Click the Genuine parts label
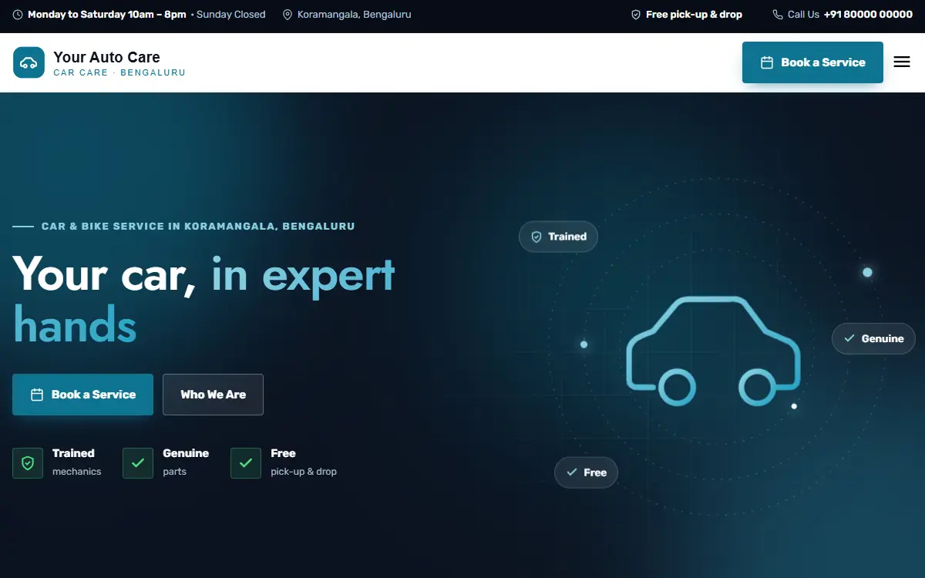Viewport: 925px width, 578px height. pos(186,462)
